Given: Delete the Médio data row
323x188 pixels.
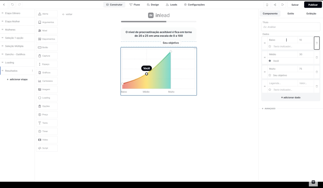Looking at the screenshot, I should [x=317, y=58].
